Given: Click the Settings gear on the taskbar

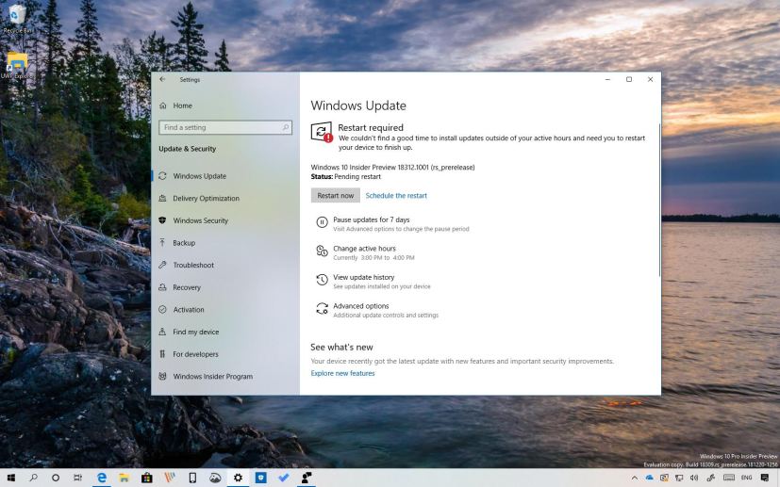Looking at the screenshot, I should [239, 478].
